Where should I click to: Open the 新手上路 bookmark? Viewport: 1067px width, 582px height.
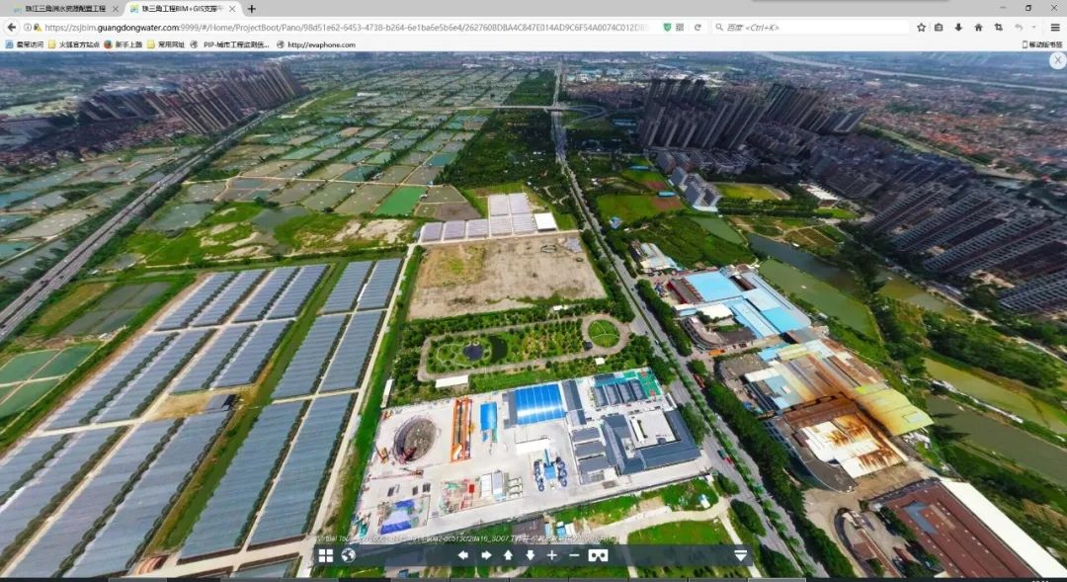[x=123, y=44]
